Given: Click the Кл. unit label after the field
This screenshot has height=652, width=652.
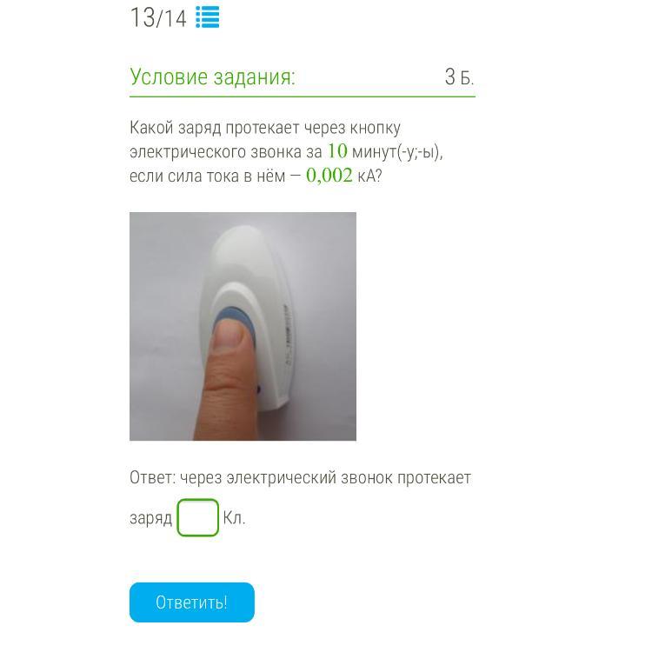Looking at the screenshot, I should (234, 518).
